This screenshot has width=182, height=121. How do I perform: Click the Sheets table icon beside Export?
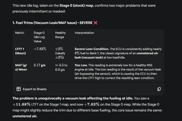[18, 89]
